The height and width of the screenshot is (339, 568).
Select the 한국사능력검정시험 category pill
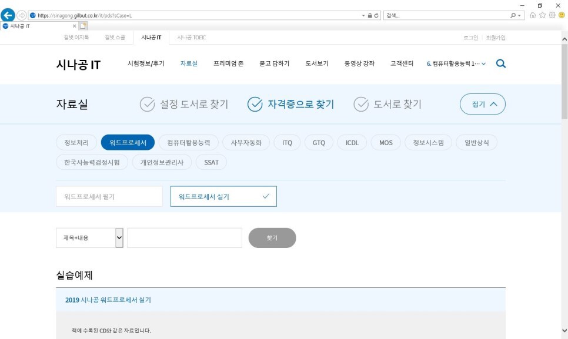click(x=92, y=162)
